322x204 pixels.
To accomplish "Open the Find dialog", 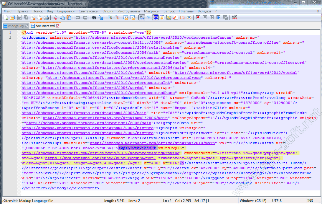I will click(x=93, y=18).
